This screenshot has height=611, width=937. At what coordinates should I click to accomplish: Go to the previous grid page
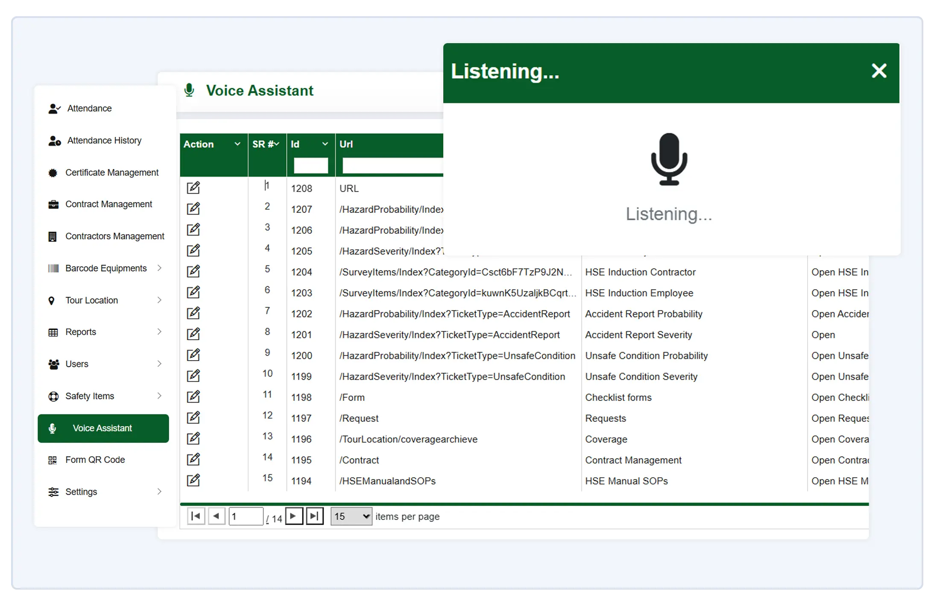pyautogui.click(x=217, y=516)
